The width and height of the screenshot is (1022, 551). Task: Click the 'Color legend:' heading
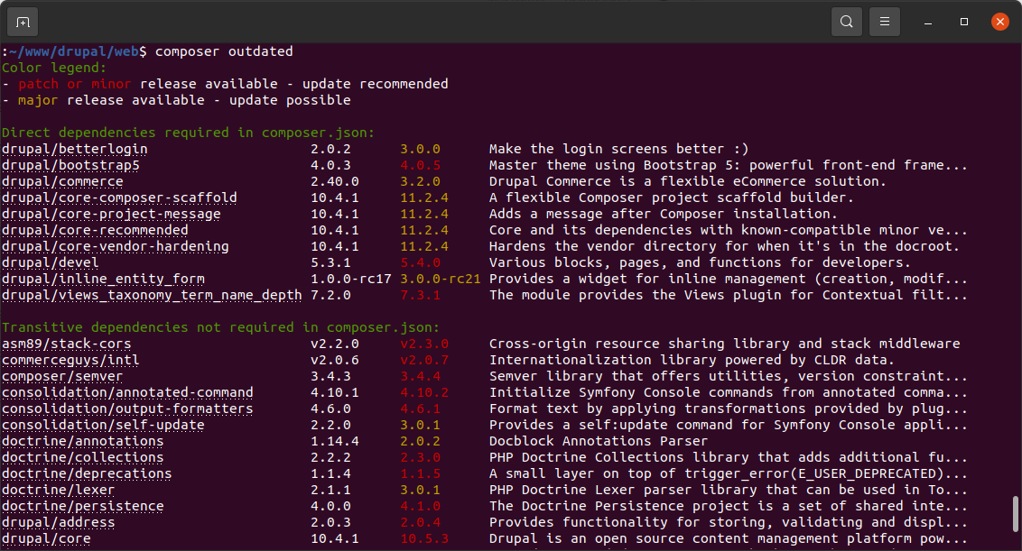pos(54,68)
